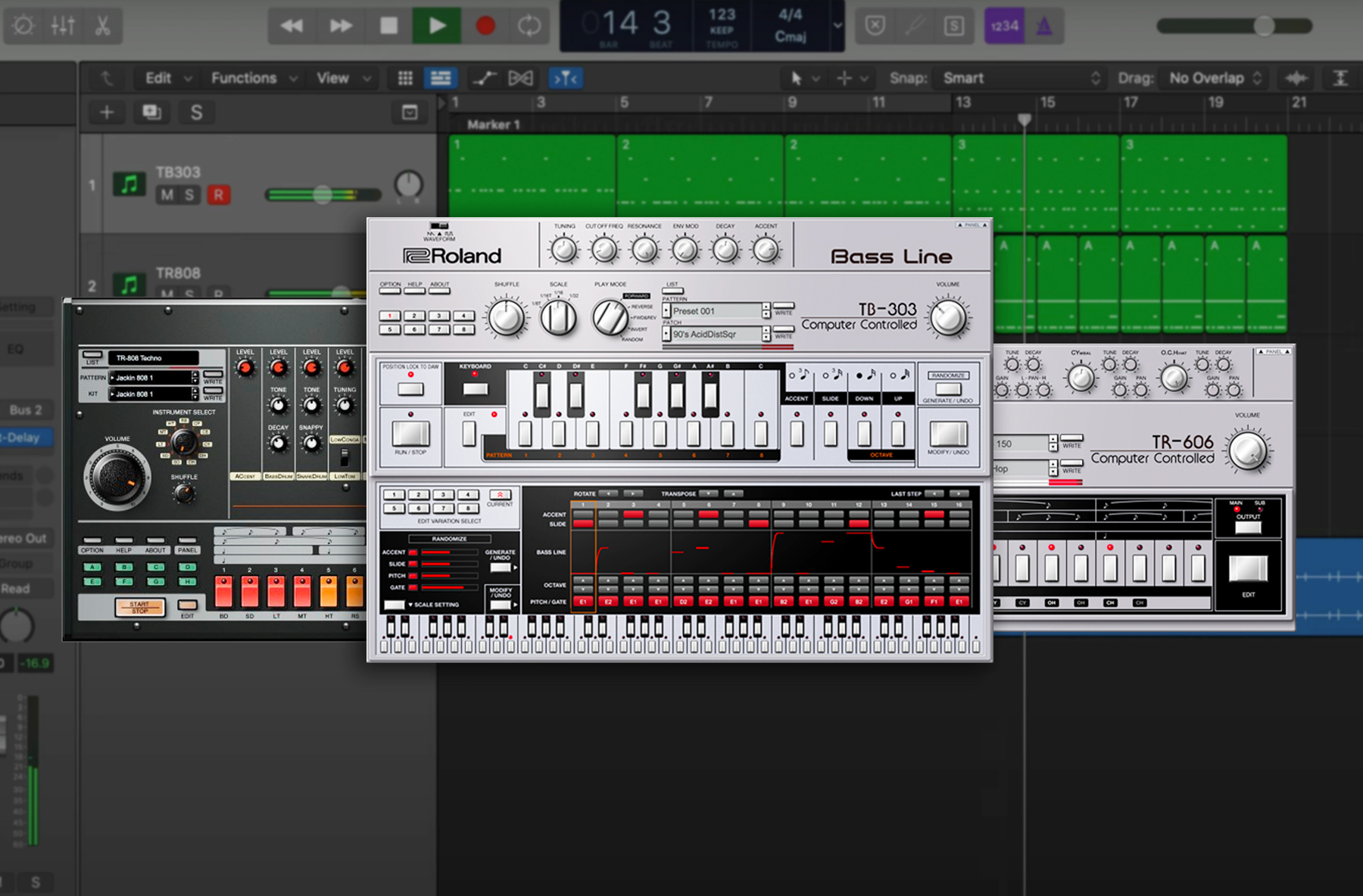
Task: Open the grid cell view icon in piano roll
Action: click(404, 77)
